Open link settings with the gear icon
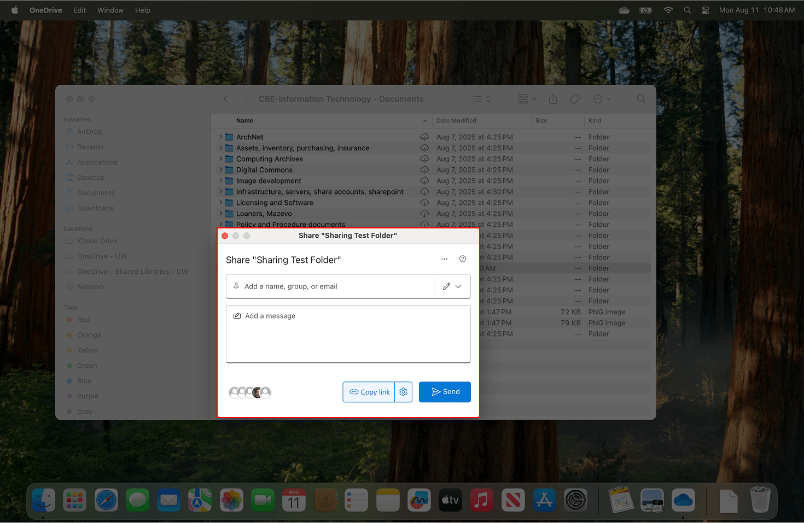 (x=403, y=392)
